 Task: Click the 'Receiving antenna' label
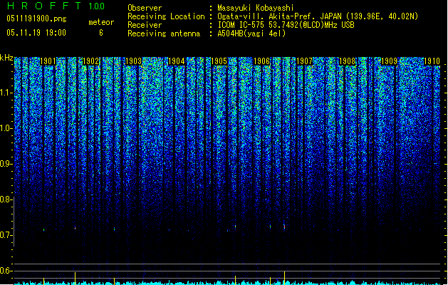164,33
